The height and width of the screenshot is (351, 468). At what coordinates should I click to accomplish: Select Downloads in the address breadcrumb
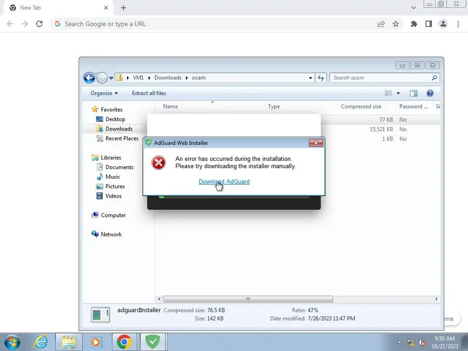168,78
